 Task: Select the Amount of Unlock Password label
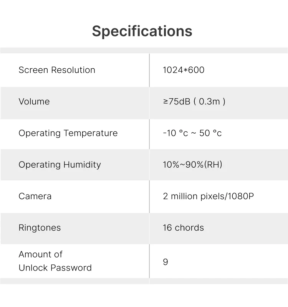click(x=55, y=261)
